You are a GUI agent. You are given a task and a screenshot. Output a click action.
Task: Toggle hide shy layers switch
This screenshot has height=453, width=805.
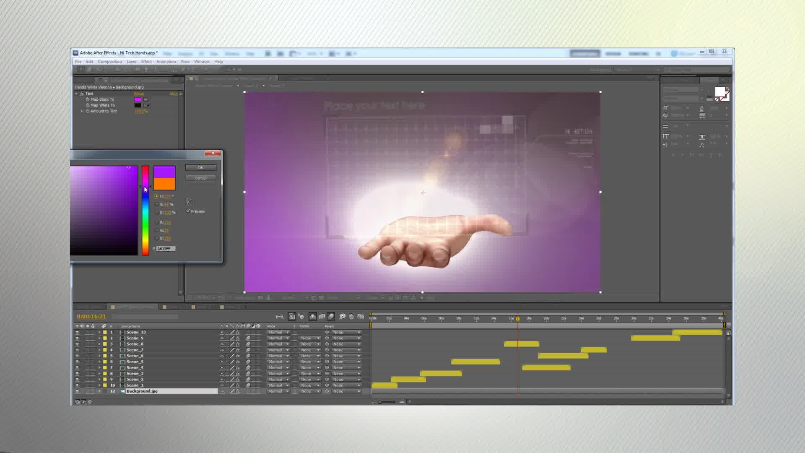312,316
